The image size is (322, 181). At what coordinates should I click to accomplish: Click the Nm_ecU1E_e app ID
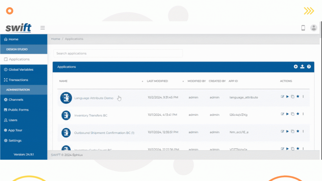[239, 132]
